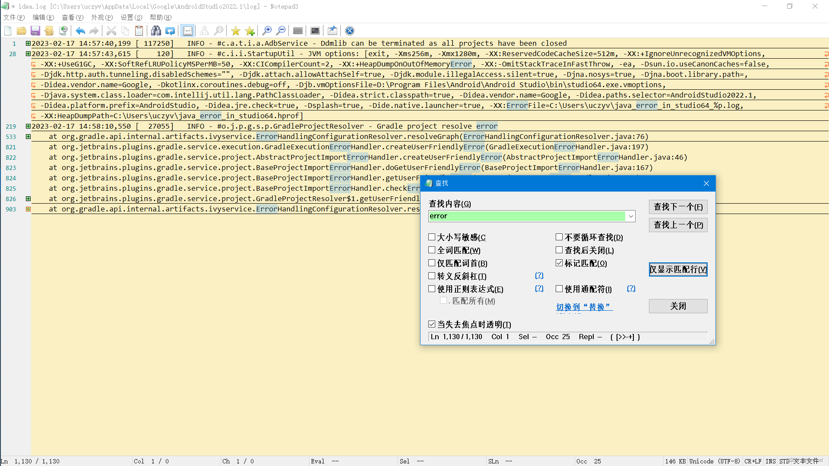Open a file via folder icon
This screenshot has width=829, height=466.
coord(22,31)
